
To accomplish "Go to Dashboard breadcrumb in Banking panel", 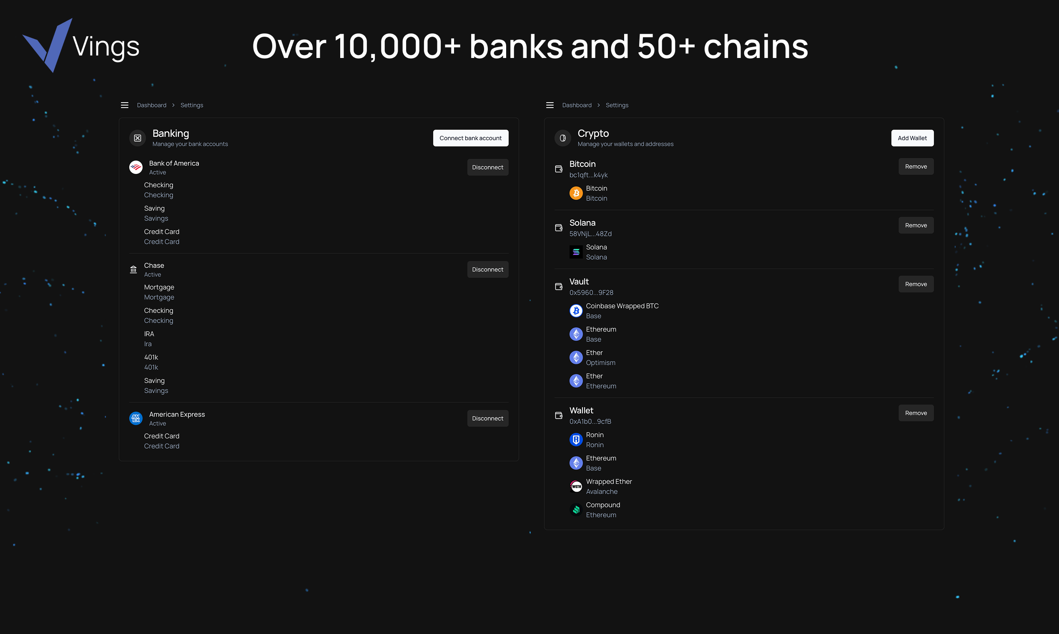I will click(x=152, y=105).
